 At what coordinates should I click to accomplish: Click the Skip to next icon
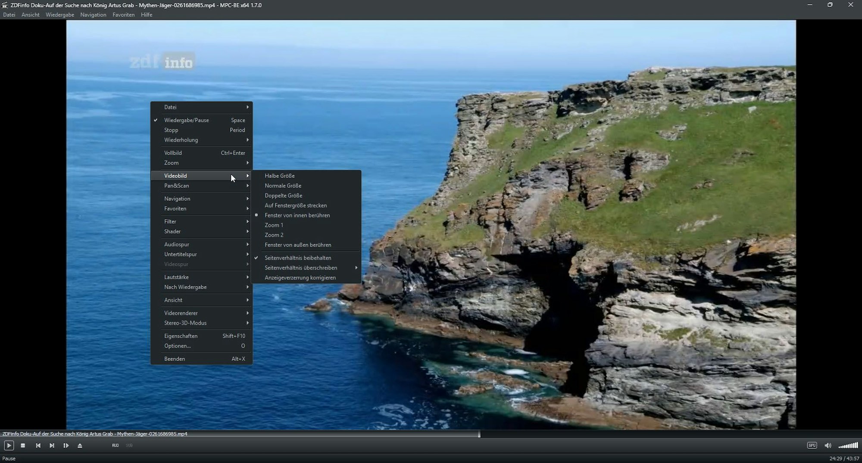pos(52,445)
